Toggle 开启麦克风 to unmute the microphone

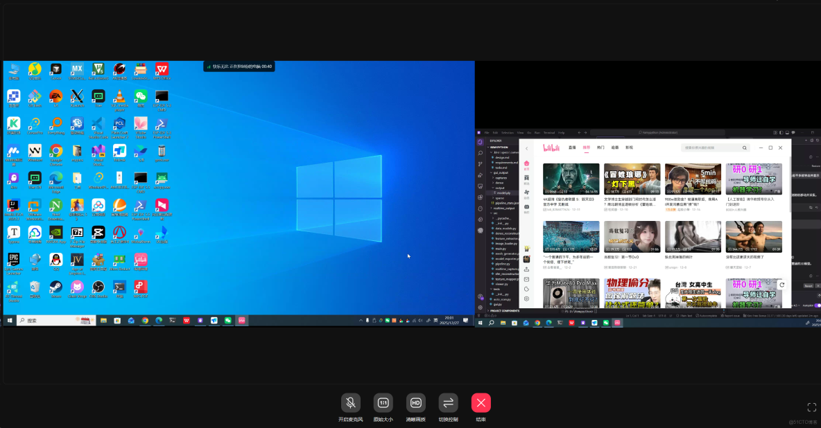(x=350, y=402)
